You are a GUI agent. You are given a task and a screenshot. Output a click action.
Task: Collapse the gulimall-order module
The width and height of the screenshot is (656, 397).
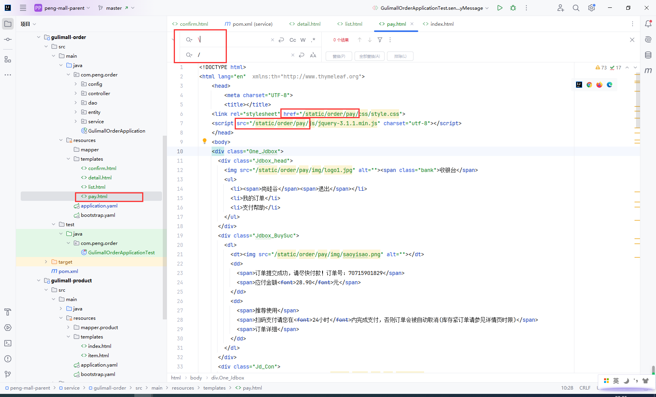[x=39, y=37]
